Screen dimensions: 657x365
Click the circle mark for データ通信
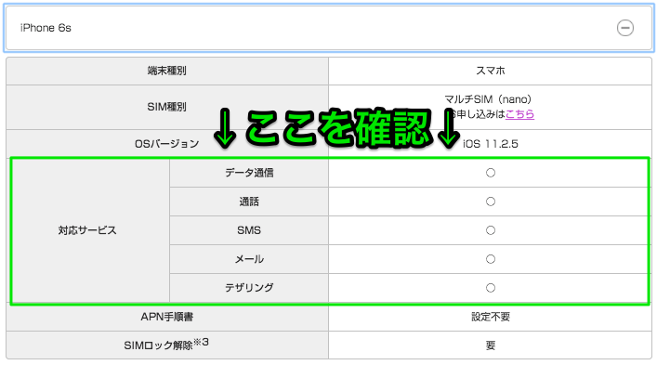491,173
